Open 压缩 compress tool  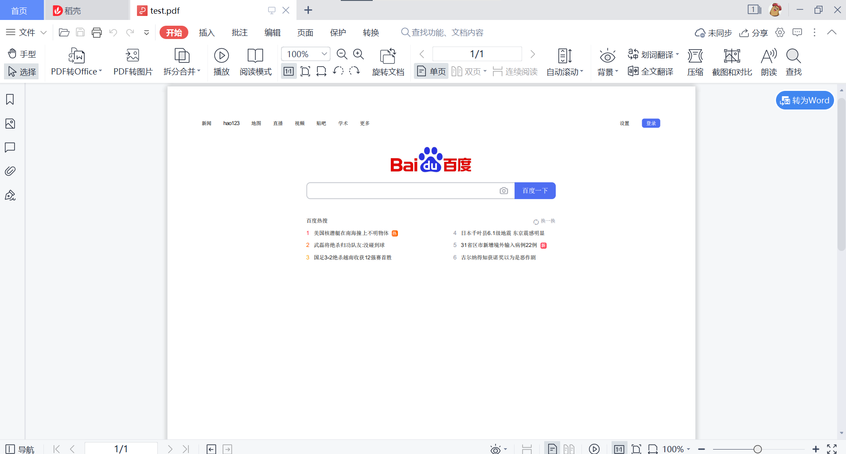(x=695, y=62)
